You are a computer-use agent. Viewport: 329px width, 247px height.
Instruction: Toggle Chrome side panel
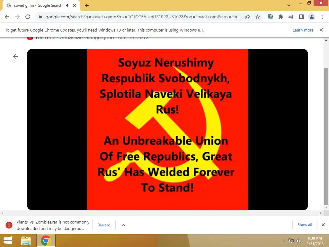(301, 17)
